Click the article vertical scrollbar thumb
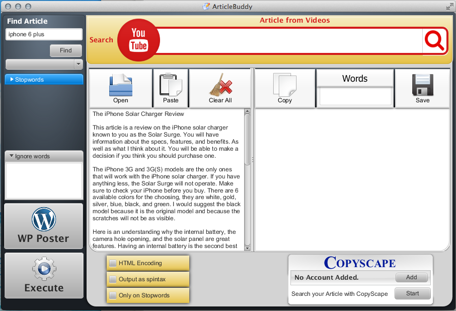 pos(248,140)
